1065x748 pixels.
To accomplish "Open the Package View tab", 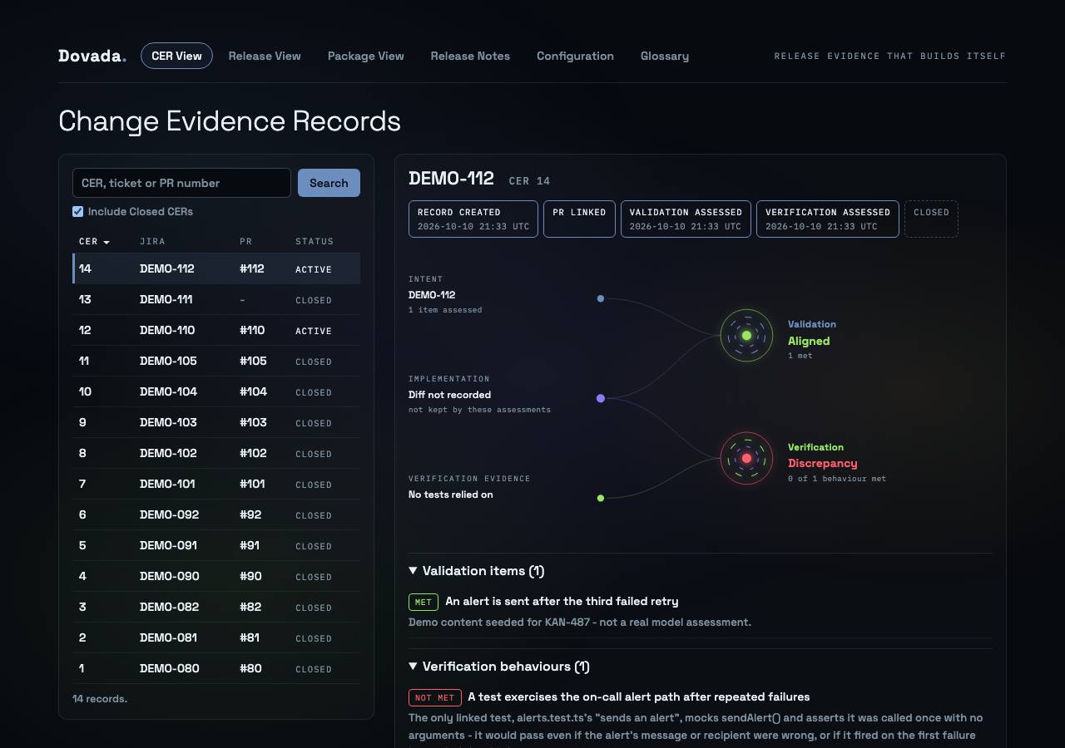I will 366,56.
